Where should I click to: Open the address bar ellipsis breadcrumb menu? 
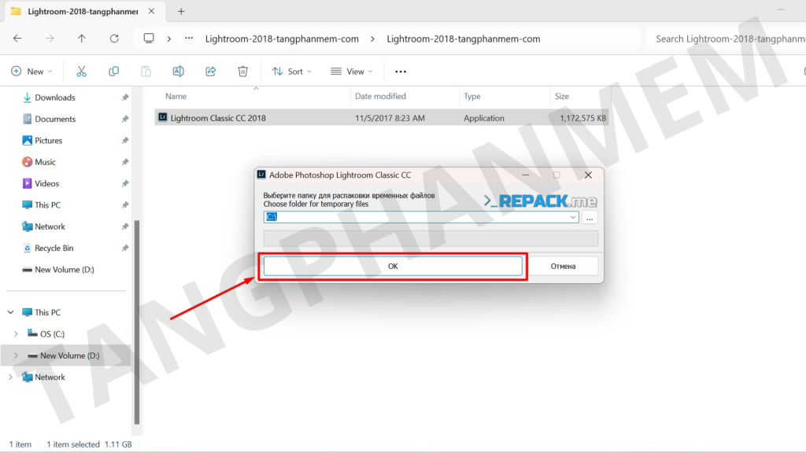tap(189, 39)
